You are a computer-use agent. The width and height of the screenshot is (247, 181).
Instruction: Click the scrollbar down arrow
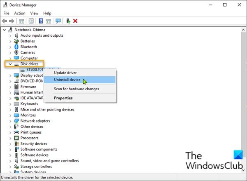click(243, 170)
